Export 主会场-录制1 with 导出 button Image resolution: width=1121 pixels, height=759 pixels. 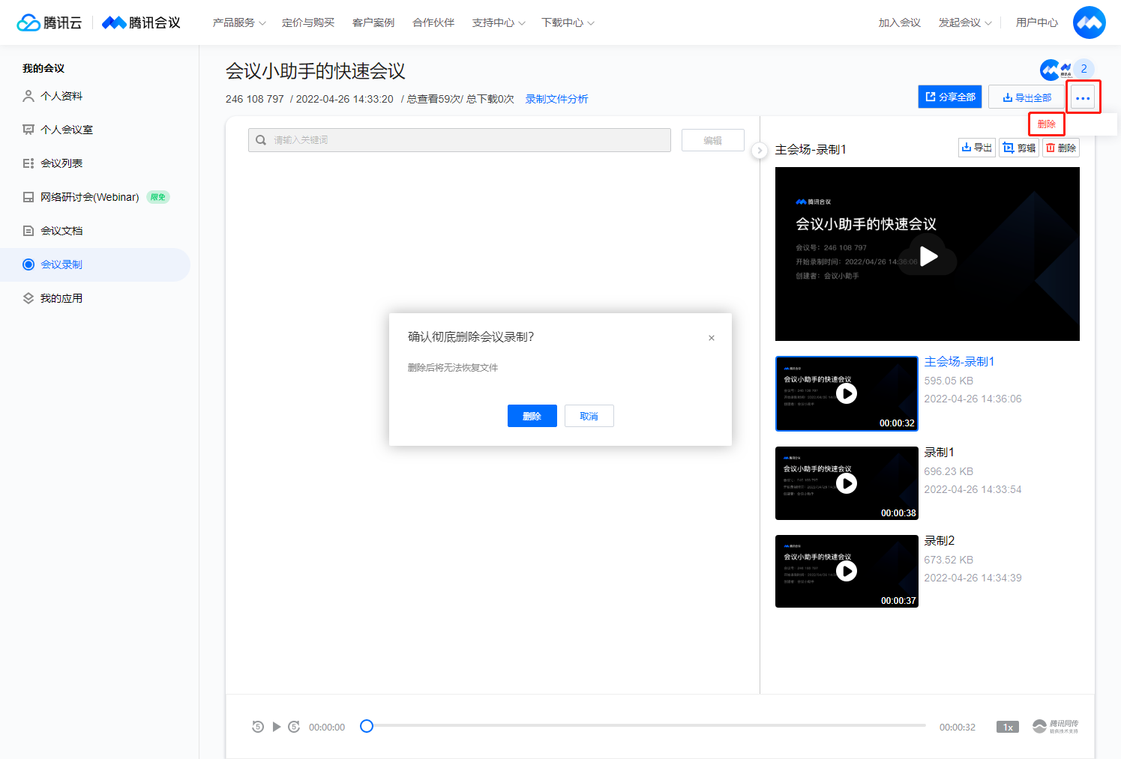[977, 148]
